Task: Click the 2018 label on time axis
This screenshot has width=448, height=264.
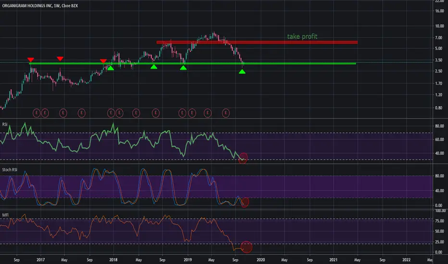Action: click(x=113, y=260)
